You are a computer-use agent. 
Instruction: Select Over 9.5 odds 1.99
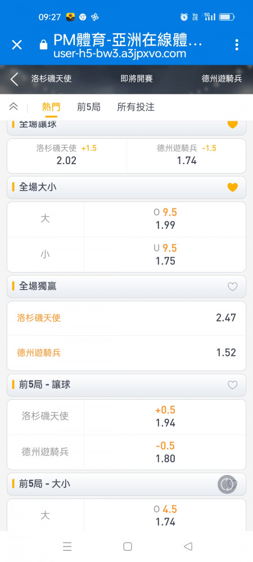165,219
